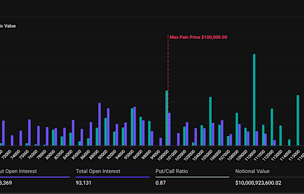Viewport: 304px width, 194px height.
Task: Select the purple put bar at 95000
Action: pyautogui.click(x=135, y=126)
